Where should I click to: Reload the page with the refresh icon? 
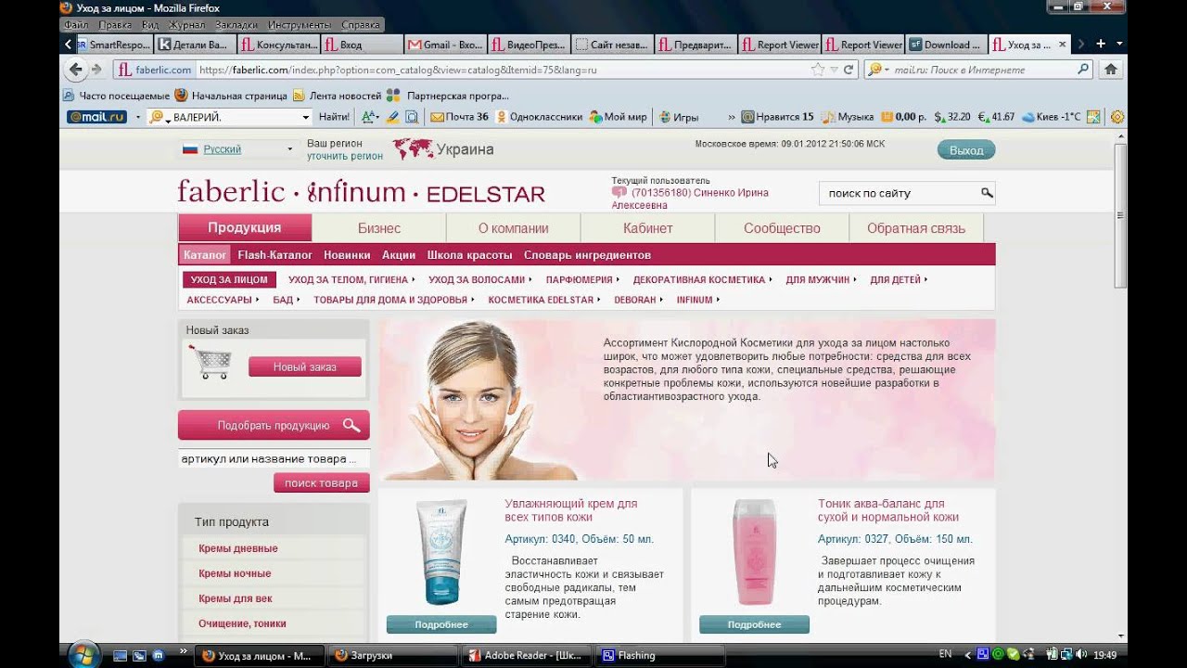(x=848, y=70)
